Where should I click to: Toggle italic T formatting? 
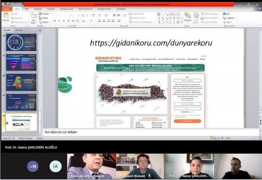(x=59, y=21)
